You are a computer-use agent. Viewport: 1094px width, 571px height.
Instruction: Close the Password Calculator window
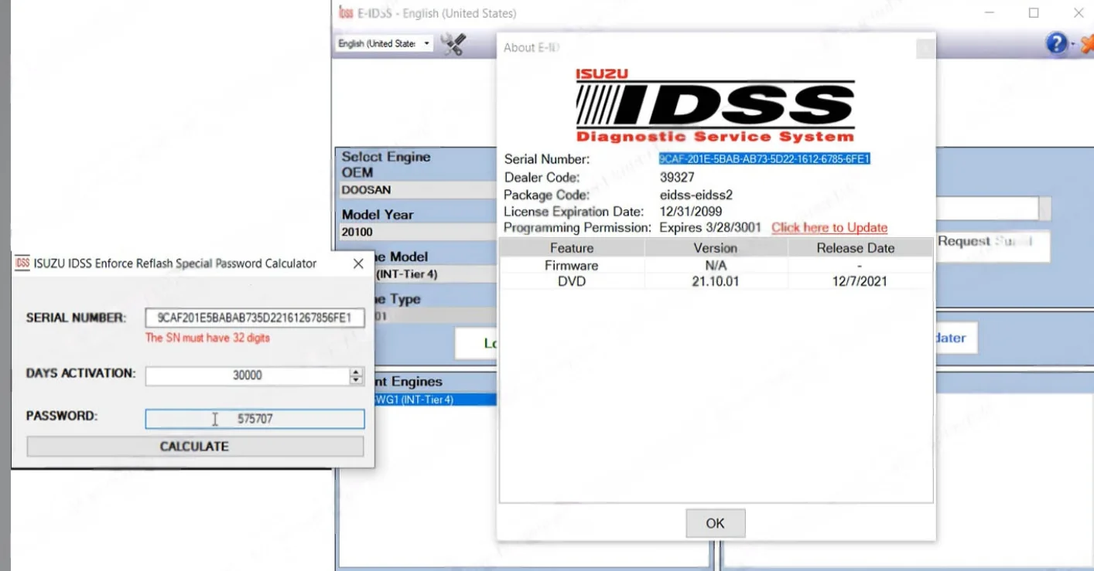tap(358, 263)
